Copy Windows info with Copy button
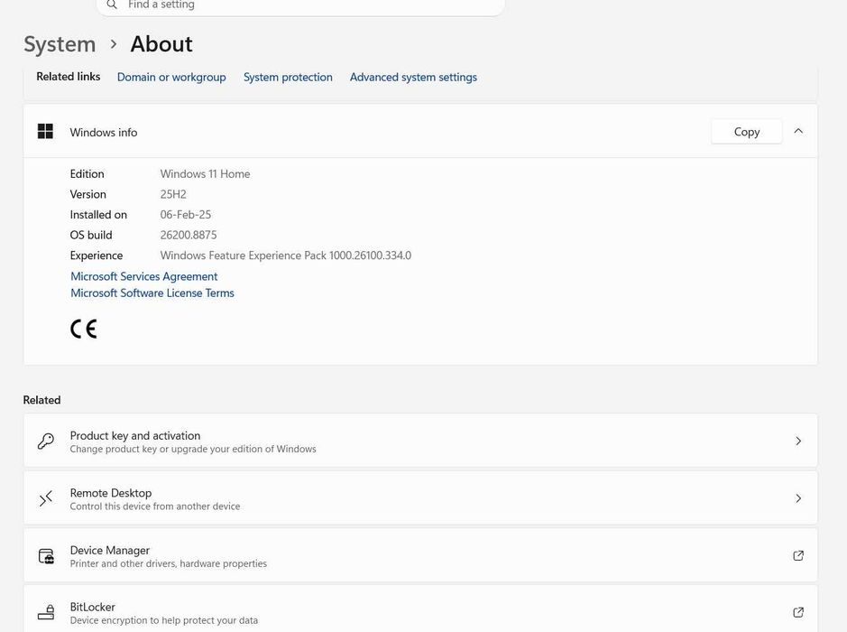 (747, 132)
